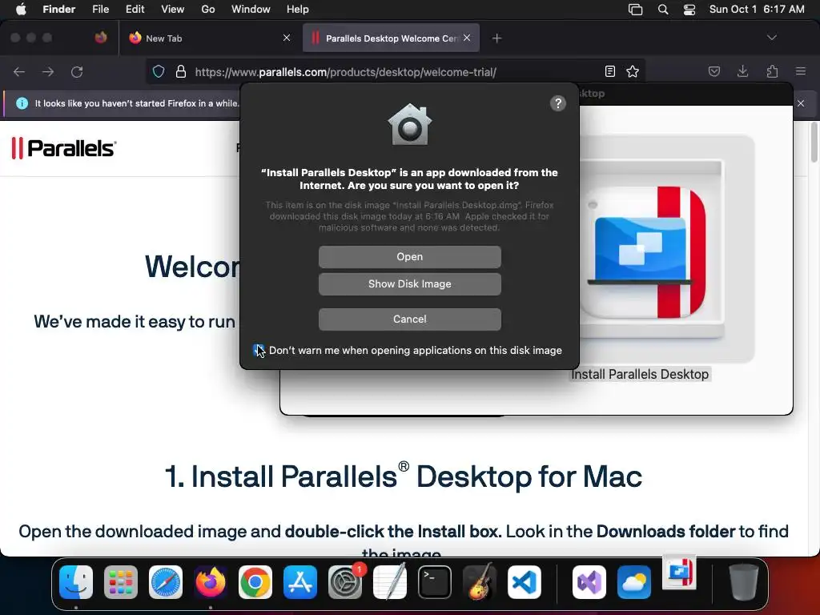Open the App Store from Dock
The height and width of the screenshot is (615, 820).
click(x=300, y=582)
